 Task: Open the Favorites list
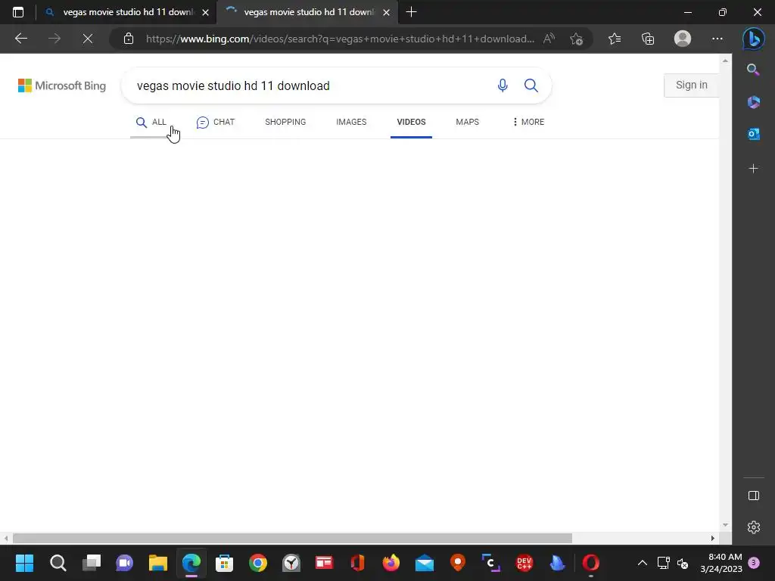[x=615, y=39]
